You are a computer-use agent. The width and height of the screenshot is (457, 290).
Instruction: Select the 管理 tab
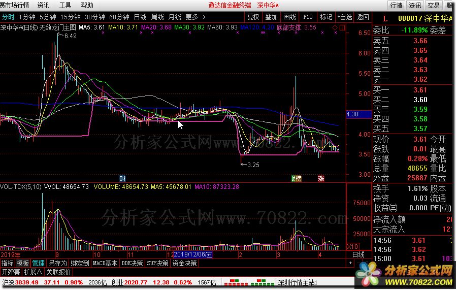pos(38,263)
